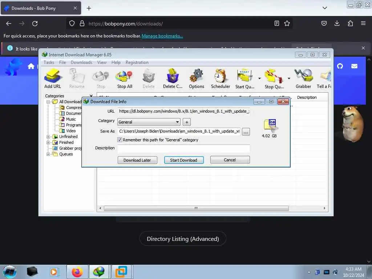
Task: Click the add category plus button
Action: (x=187, y=122)
